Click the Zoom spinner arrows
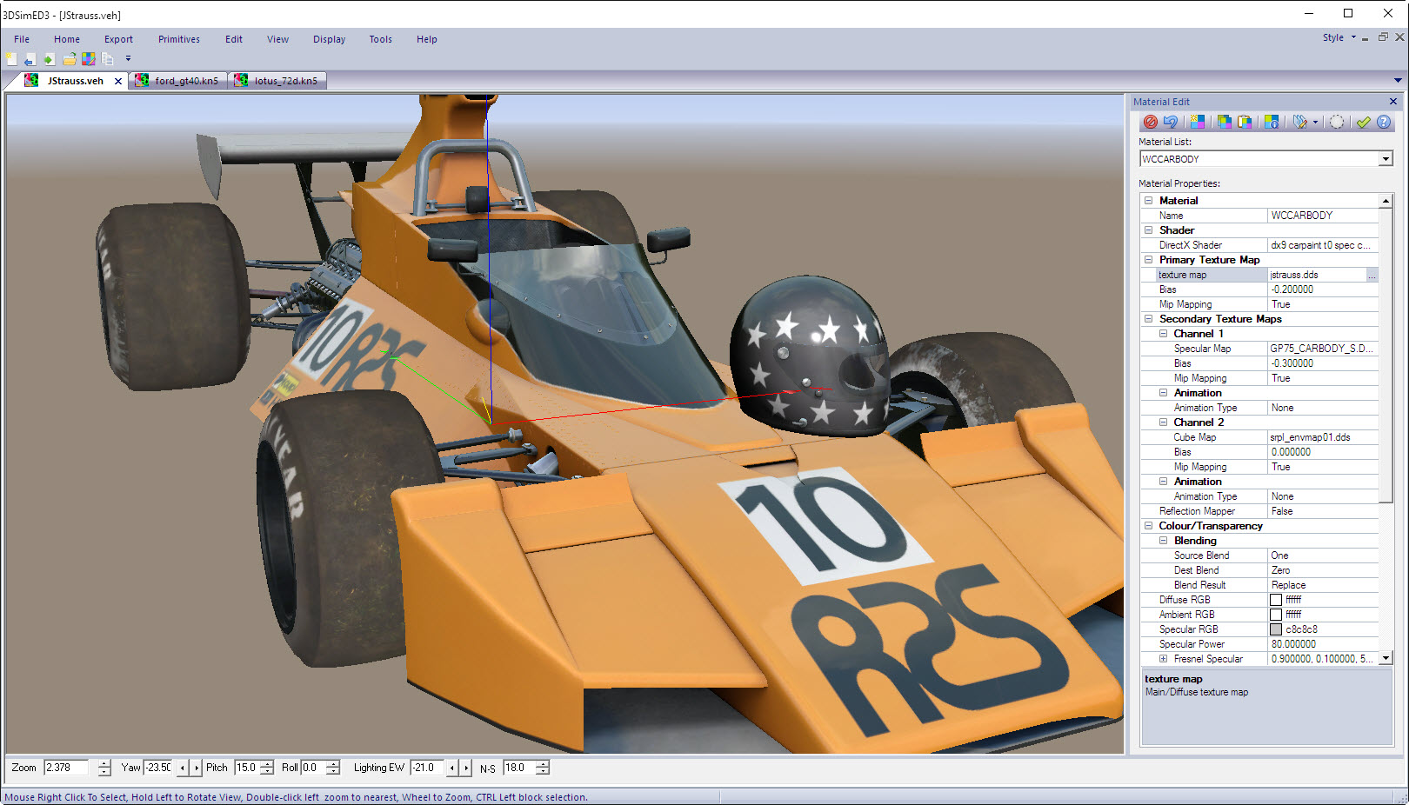Screen dimensions: 1409x805 [104, 768]
